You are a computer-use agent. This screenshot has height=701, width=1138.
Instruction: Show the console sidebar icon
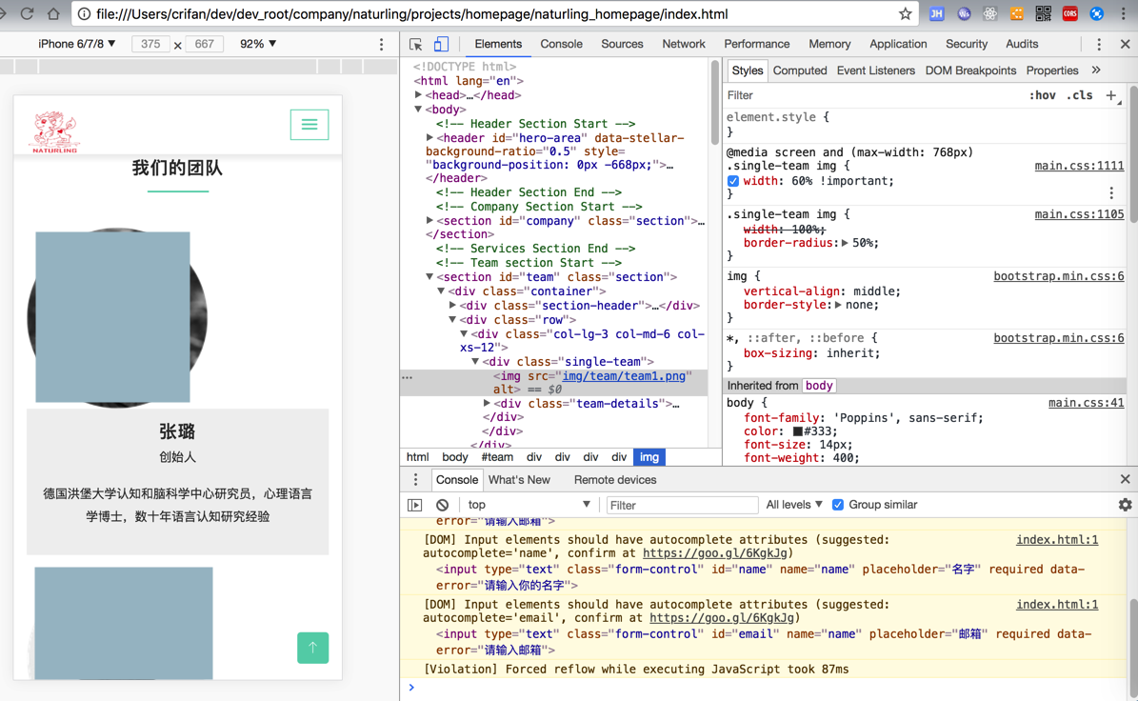415,505
